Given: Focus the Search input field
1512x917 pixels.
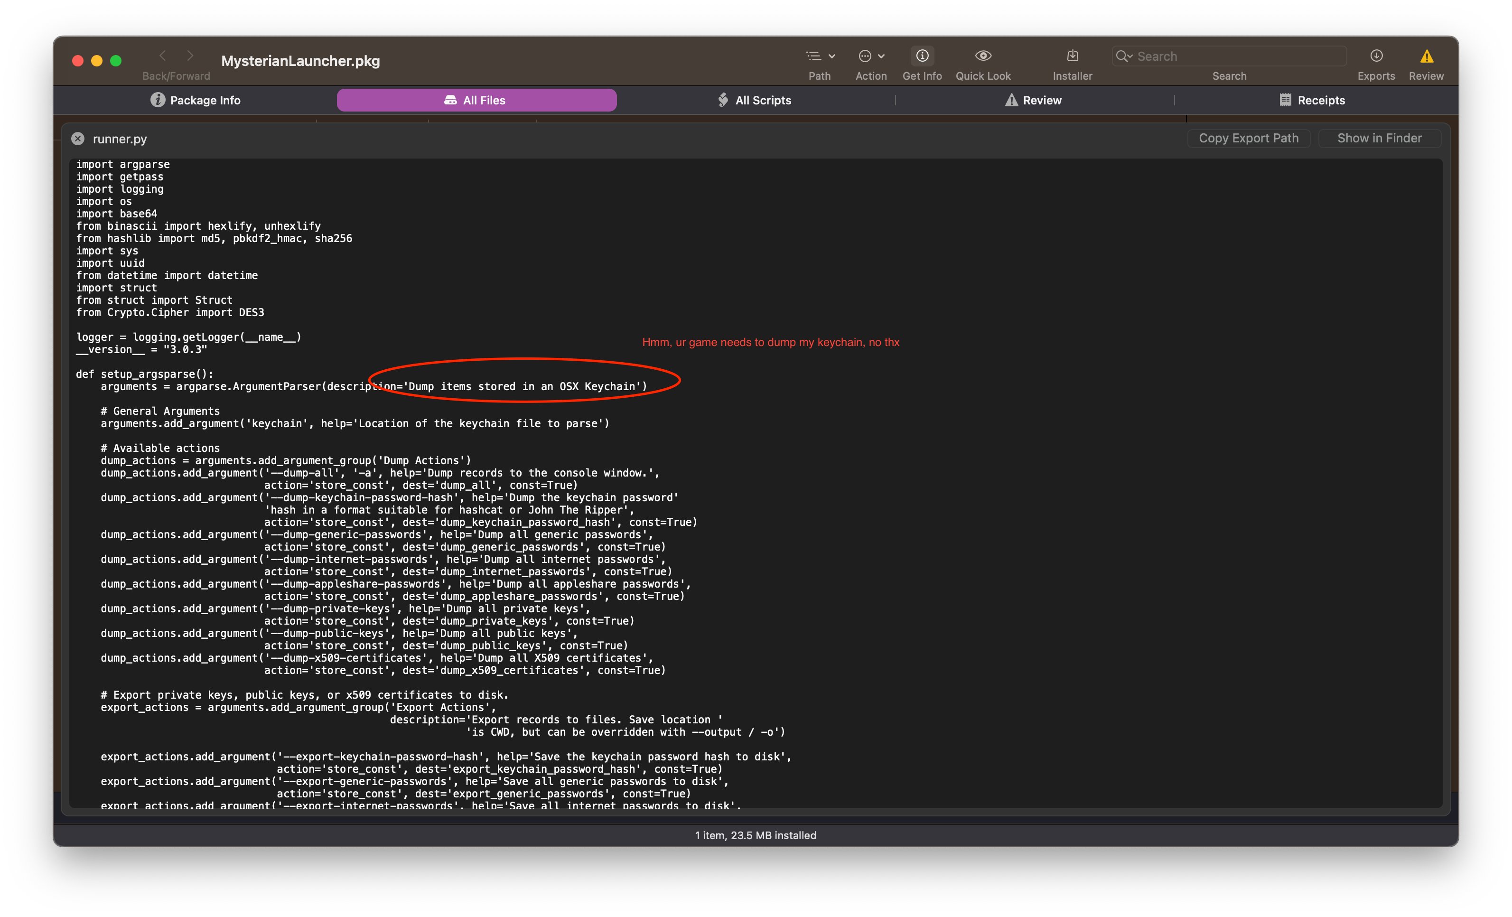Looking at the screenshot, I should (x=1229, y=56).
